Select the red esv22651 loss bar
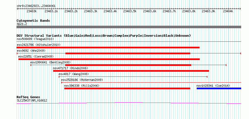Image resolution: width=249 pixels, height=119 pixels. click(x=109, y=59)
